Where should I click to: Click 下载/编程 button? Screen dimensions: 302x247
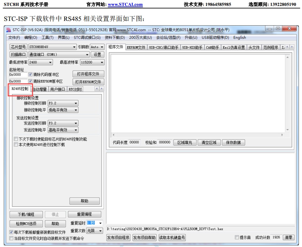pyautogui.click(x=26, y=214)
